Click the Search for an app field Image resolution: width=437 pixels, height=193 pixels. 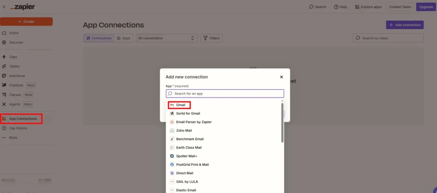click(x=225, y=94)
